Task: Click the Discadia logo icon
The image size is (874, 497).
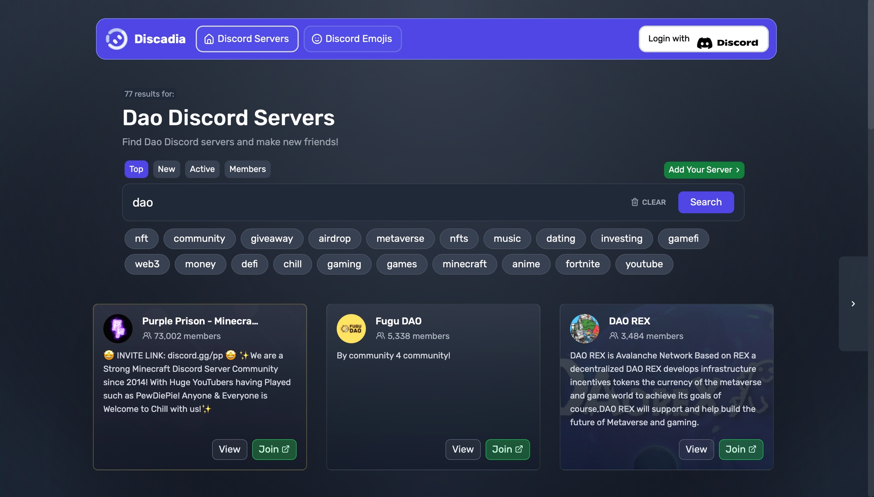Action: [x=116, y=39]
